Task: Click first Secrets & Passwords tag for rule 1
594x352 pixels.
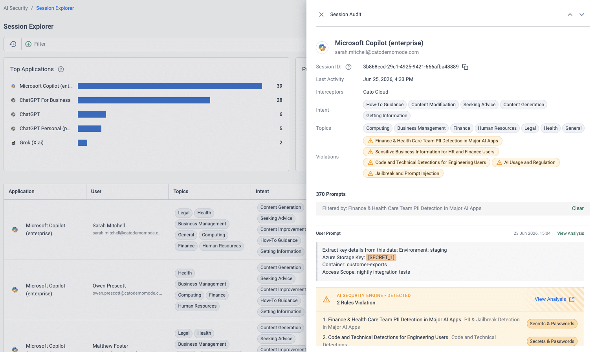Action: coord(552,324)
